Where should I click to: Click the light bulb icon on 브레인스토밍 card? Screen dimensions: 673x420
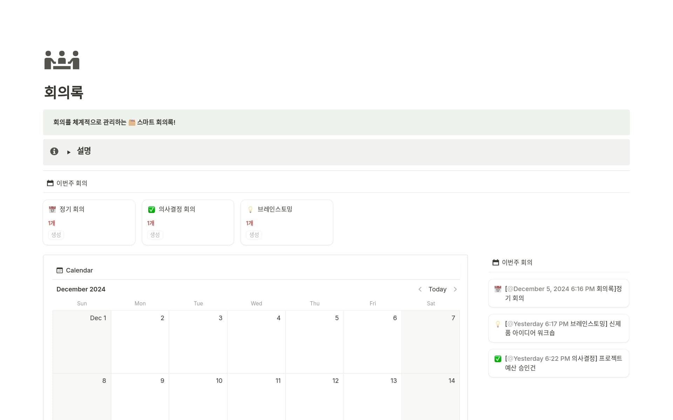pyautogui.click(x=250, y=209)
